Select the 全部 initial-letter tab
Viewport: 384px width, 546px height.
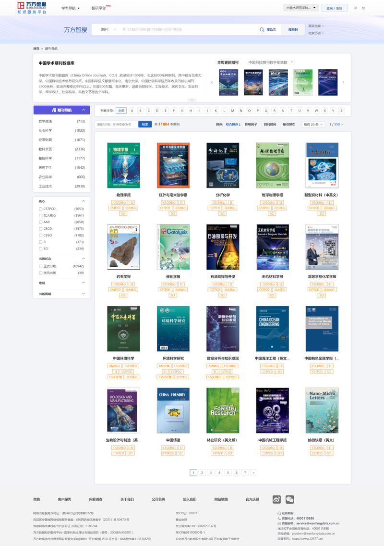pyautogui.click(x=121, y=111)
